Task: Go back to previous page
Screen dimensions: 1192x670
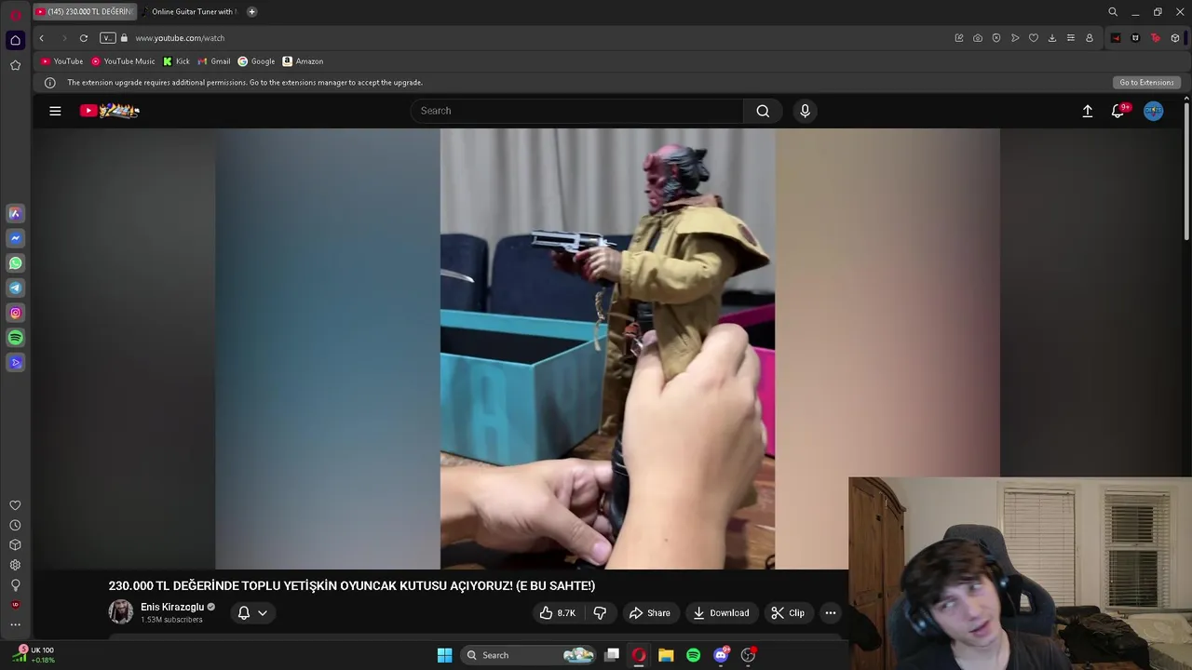Action: pyautogui.click(x=41, y=38)
